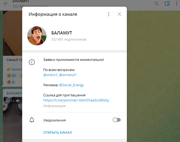Toggle the Уведомления notifications switch
This screenshot has height=142, width=180.
point(117,120)
